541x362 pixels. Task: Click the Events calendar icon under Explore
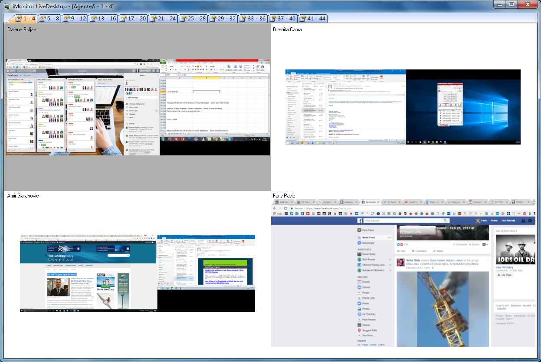359,282
